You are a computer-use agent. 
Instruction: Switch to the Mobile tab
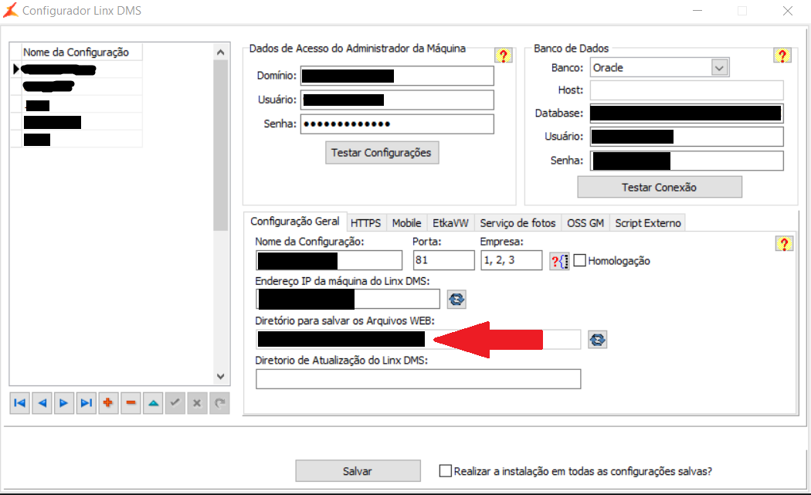[x=406, y=223]
